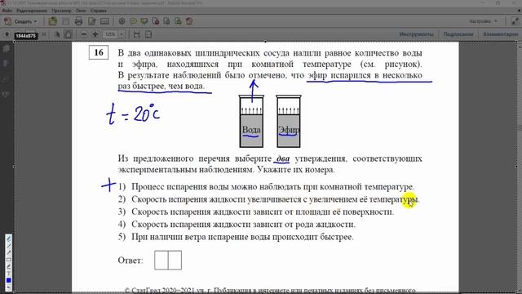
Task: Click the fit width scrolling icon
Action: 136,34
